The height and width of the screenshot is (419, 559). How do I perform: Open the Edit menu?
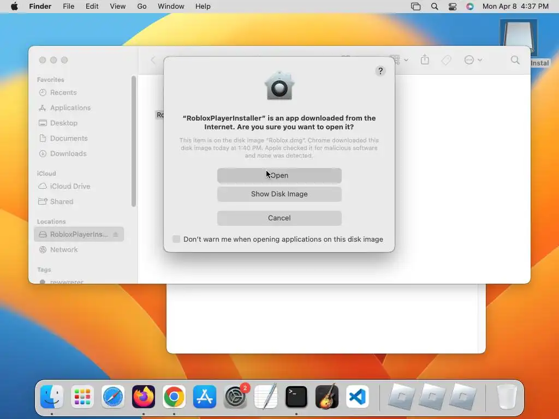(x=92, y=7)
